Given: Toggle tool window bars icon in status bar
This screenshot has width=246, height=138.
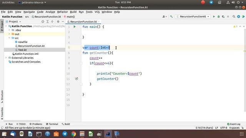Looking at the screenshot, I should coord(2,128).
